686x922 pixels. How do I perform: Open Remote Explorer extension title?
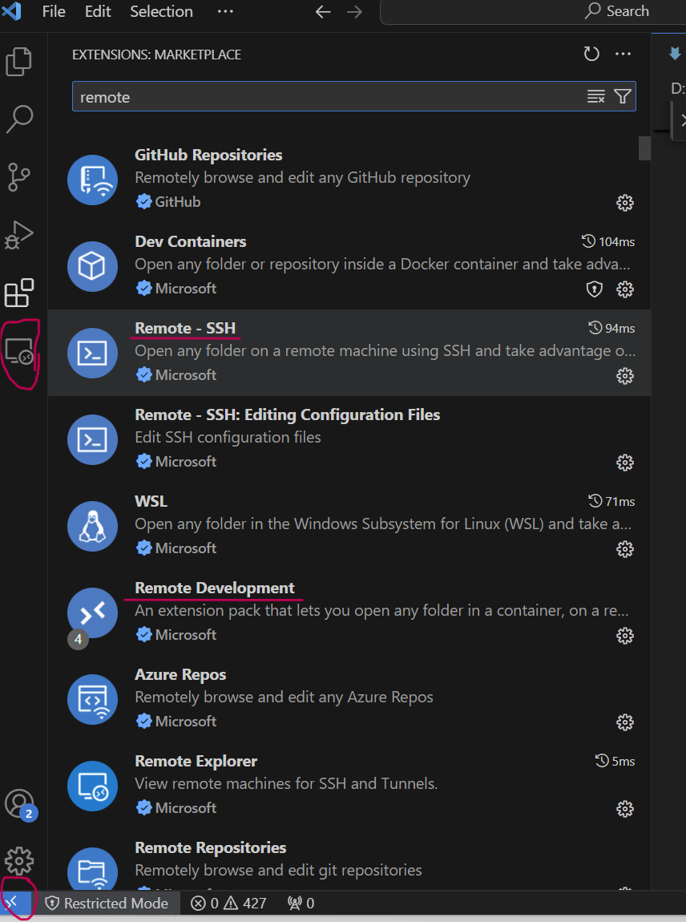196,761
